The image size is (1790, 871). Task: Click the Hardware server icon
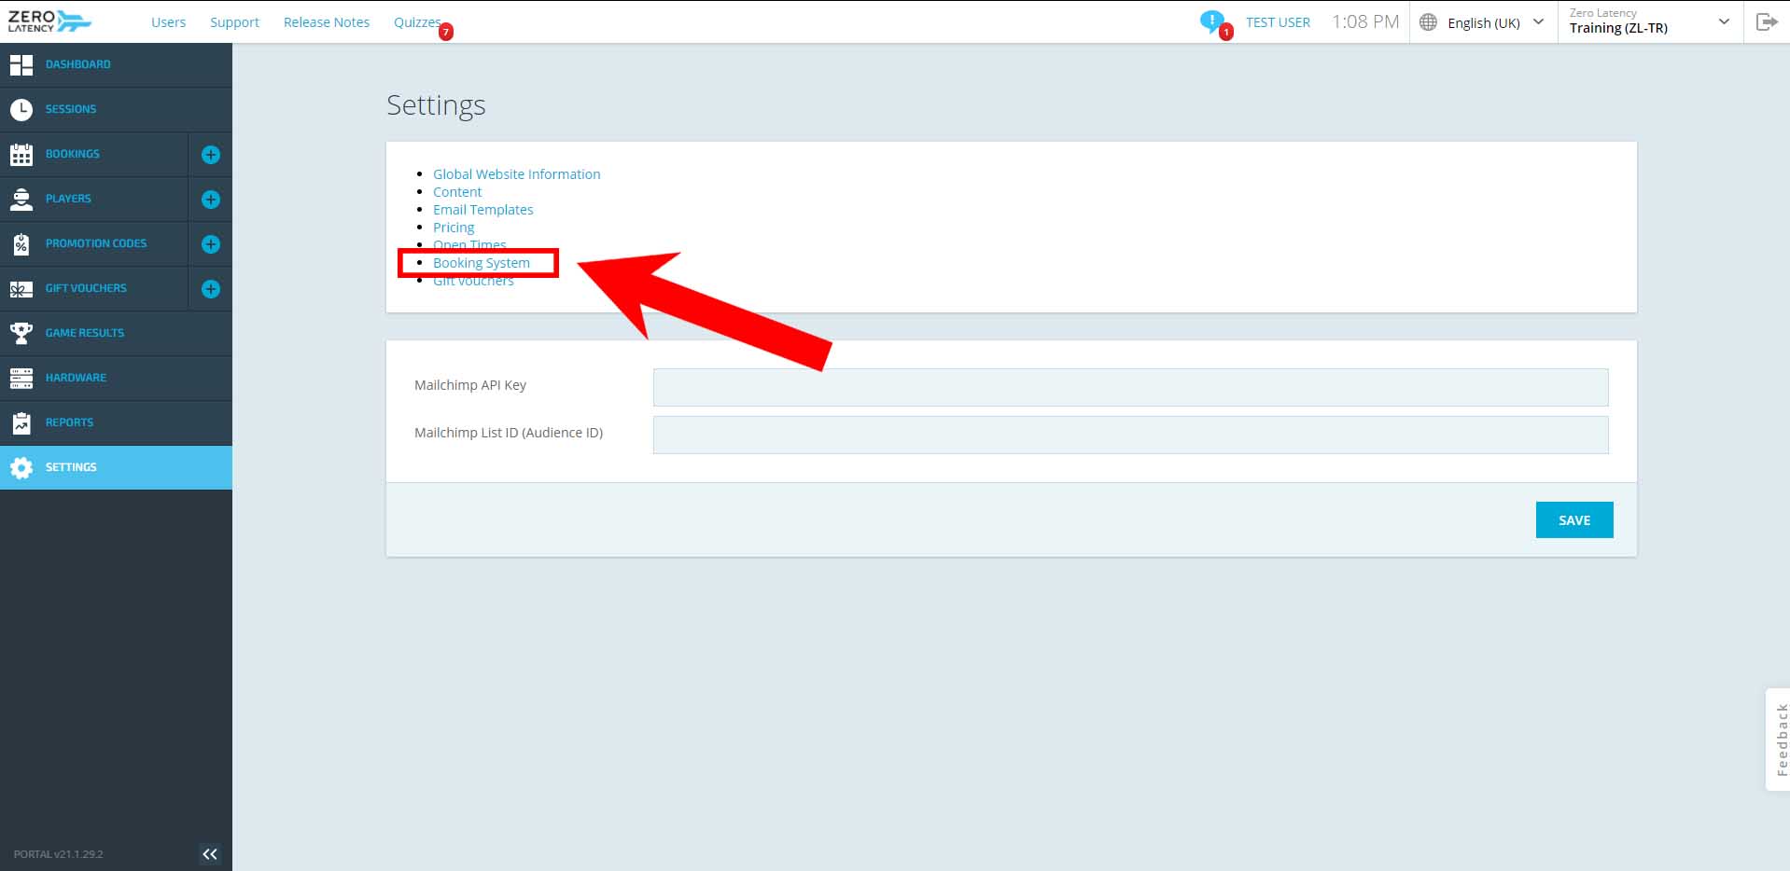click(21, 378)
